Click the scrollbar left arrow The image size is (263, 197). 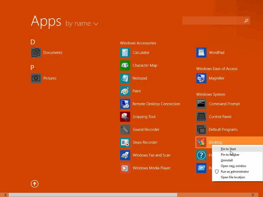click(6, 195)
